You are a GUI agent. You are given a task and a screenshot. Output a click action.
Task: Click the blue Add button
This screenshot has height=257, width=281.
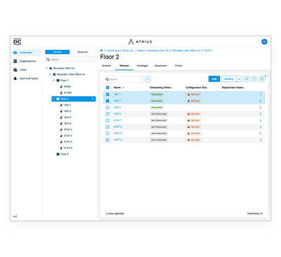pyautogui.click(x=214, y=79)
